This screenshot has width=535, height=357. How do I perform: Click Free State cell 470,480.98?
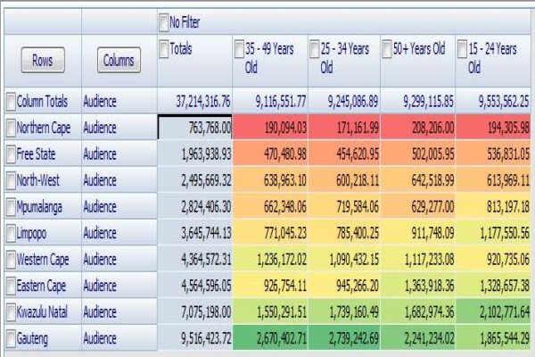270,154
